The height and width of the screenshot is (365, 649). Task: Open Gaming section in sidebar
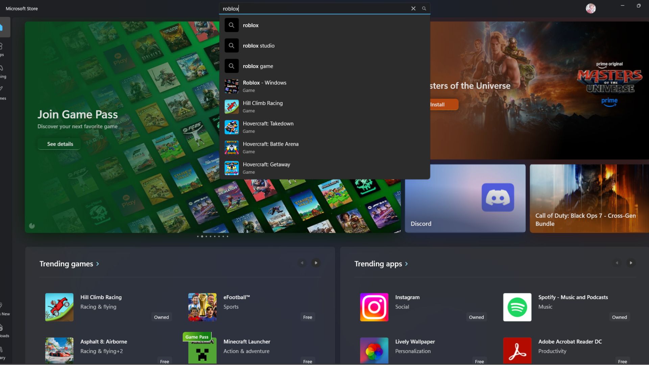(x=3, y=71)
